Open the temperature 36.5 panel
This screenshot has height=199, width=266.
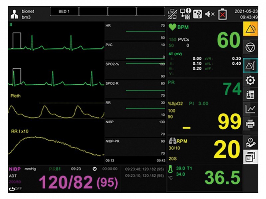[x=204, y=178]
